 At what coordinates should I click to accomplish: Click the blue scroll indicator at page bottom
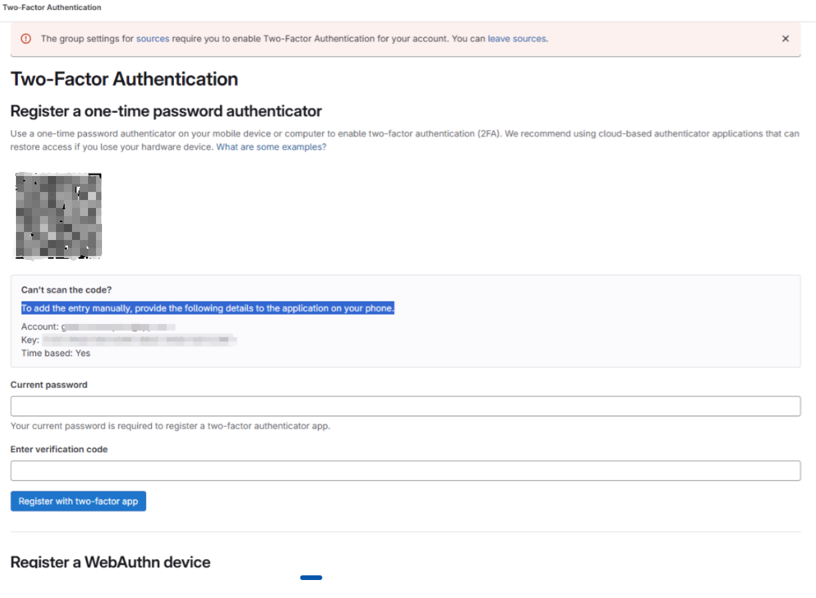tap(311, 577)
